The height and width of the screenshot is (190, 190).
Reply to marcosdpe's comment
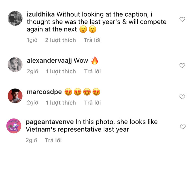tap(92, 103)
